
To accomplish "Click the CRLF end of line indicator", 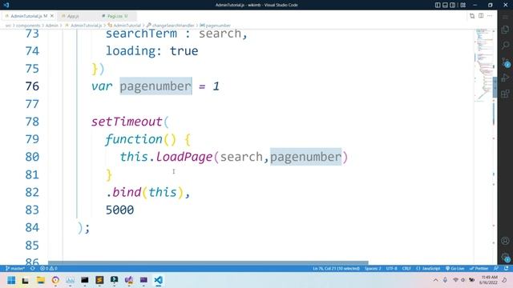I will pyautogui.click(x=406, y=269).
